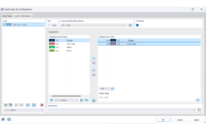Confirm syntax input with check mark
206x130 pixels.
(x=198, y=100)
